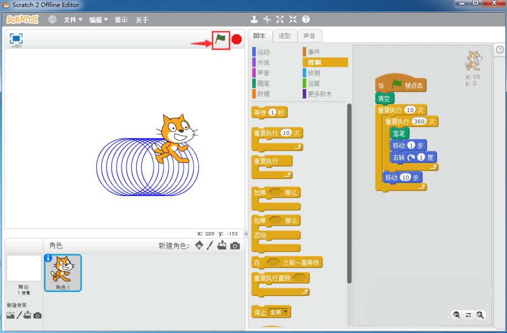507x333 pixels.
Task: Create new sprite from camera
Action: pyautogui.click(x=235, y=246)
